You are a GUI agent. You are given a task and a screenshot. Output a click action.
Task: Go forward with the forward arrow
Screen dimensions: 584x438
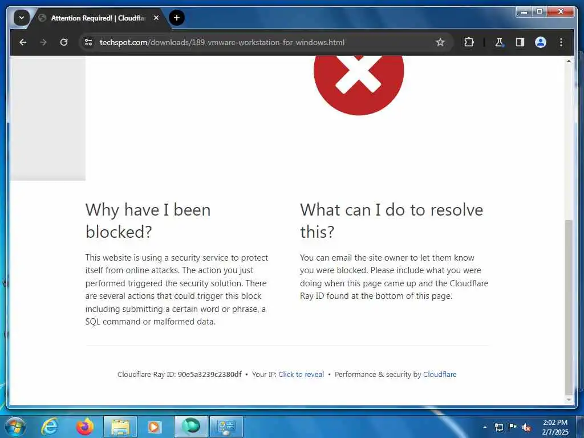click(x=43, y=42)
